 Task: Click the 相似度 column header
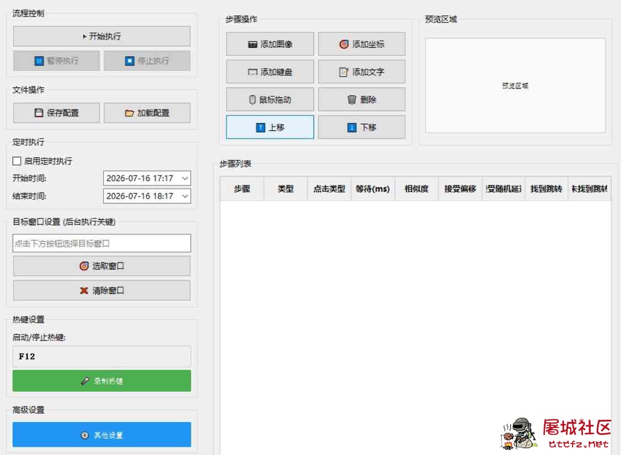coord(416,189)
